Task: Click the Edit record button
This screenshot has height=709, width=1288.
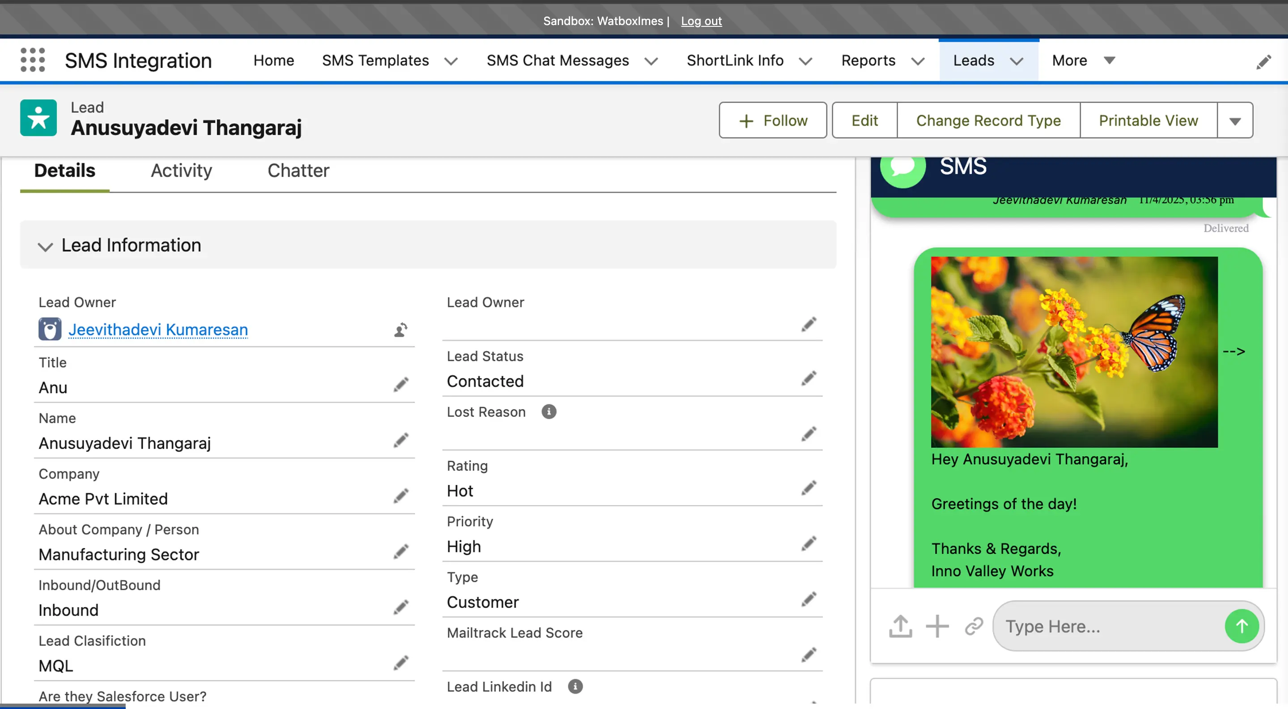Action: point(864,120)
